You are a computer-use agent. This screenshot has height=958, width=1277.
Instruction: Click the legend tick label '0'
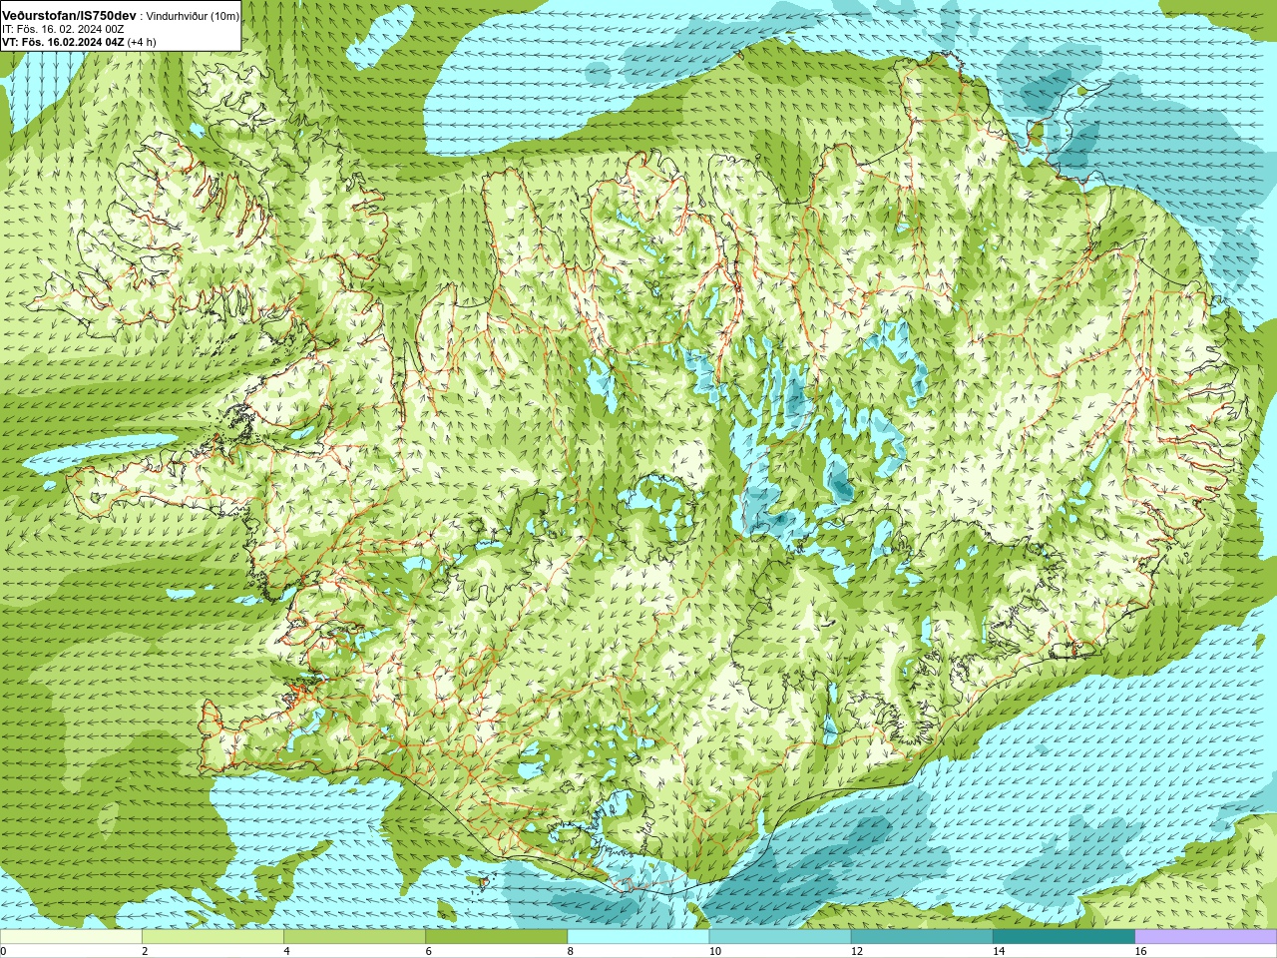pos(3,951)
